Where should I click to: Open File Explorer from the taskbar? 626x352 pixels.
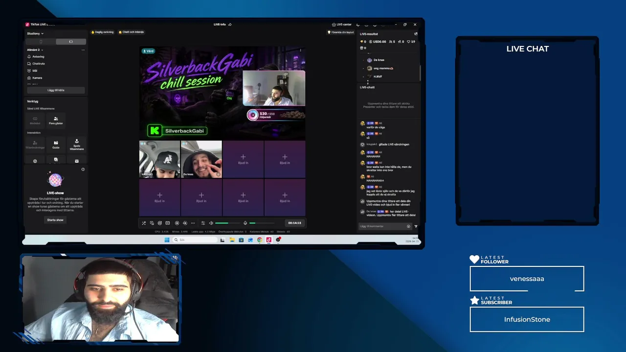coord(232,240)
